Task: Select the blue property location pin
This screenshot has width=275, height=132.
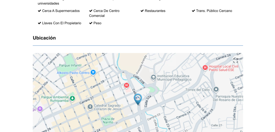Action: click(138, 99)
